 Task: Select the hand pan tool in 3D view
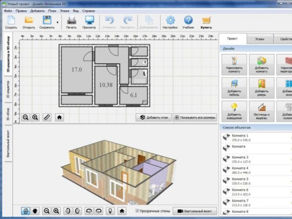(36, 211)
